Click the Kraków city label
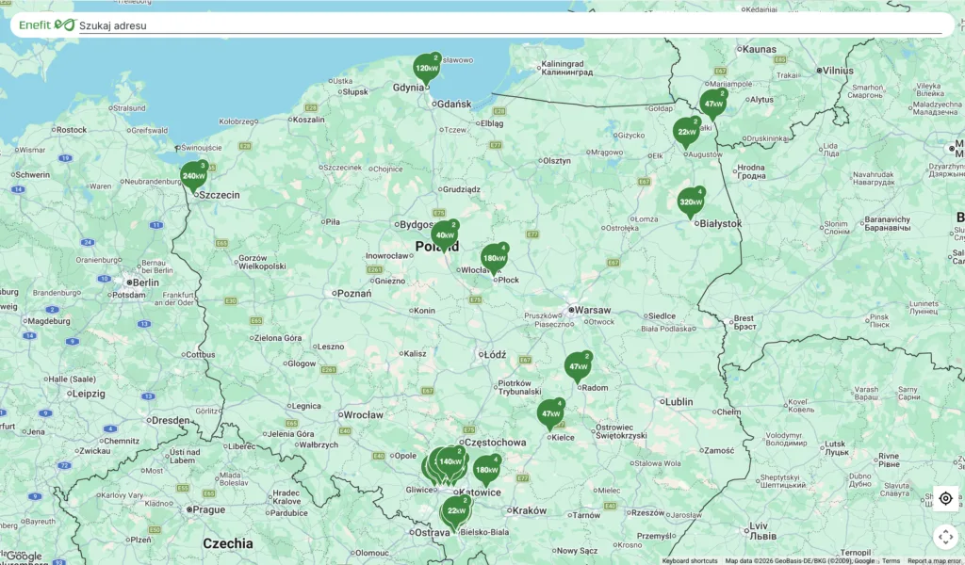965x565 pixels. pyautogui.click(x=530, y=510)
